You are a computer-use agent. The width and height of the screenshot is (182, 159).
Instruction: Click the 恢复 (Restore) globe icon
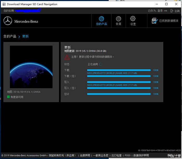point(119,19)
